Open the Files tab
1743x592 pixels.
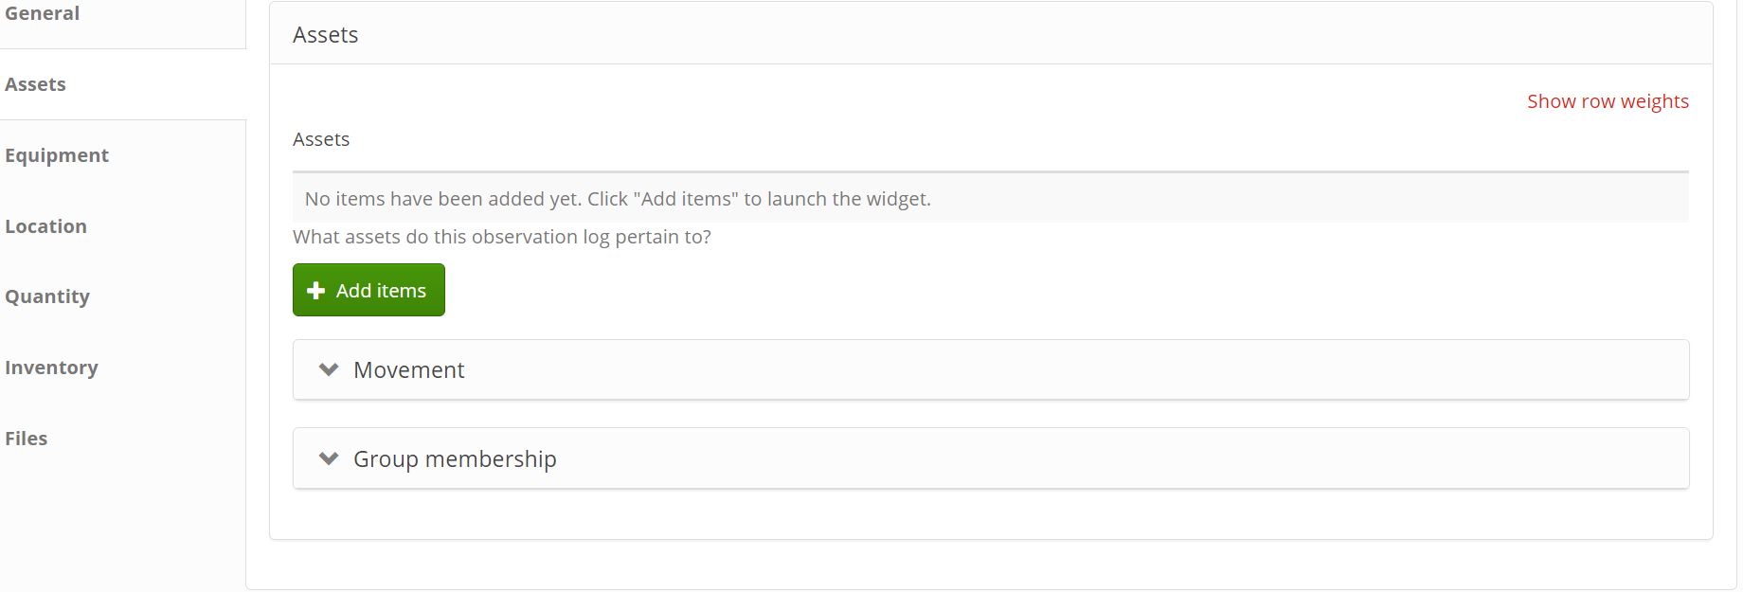click(x=27, y=439)
